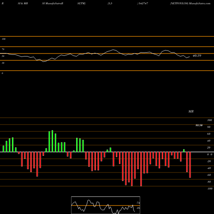
Task: Click the RSI axis label 70
Action: click(3, 49)
